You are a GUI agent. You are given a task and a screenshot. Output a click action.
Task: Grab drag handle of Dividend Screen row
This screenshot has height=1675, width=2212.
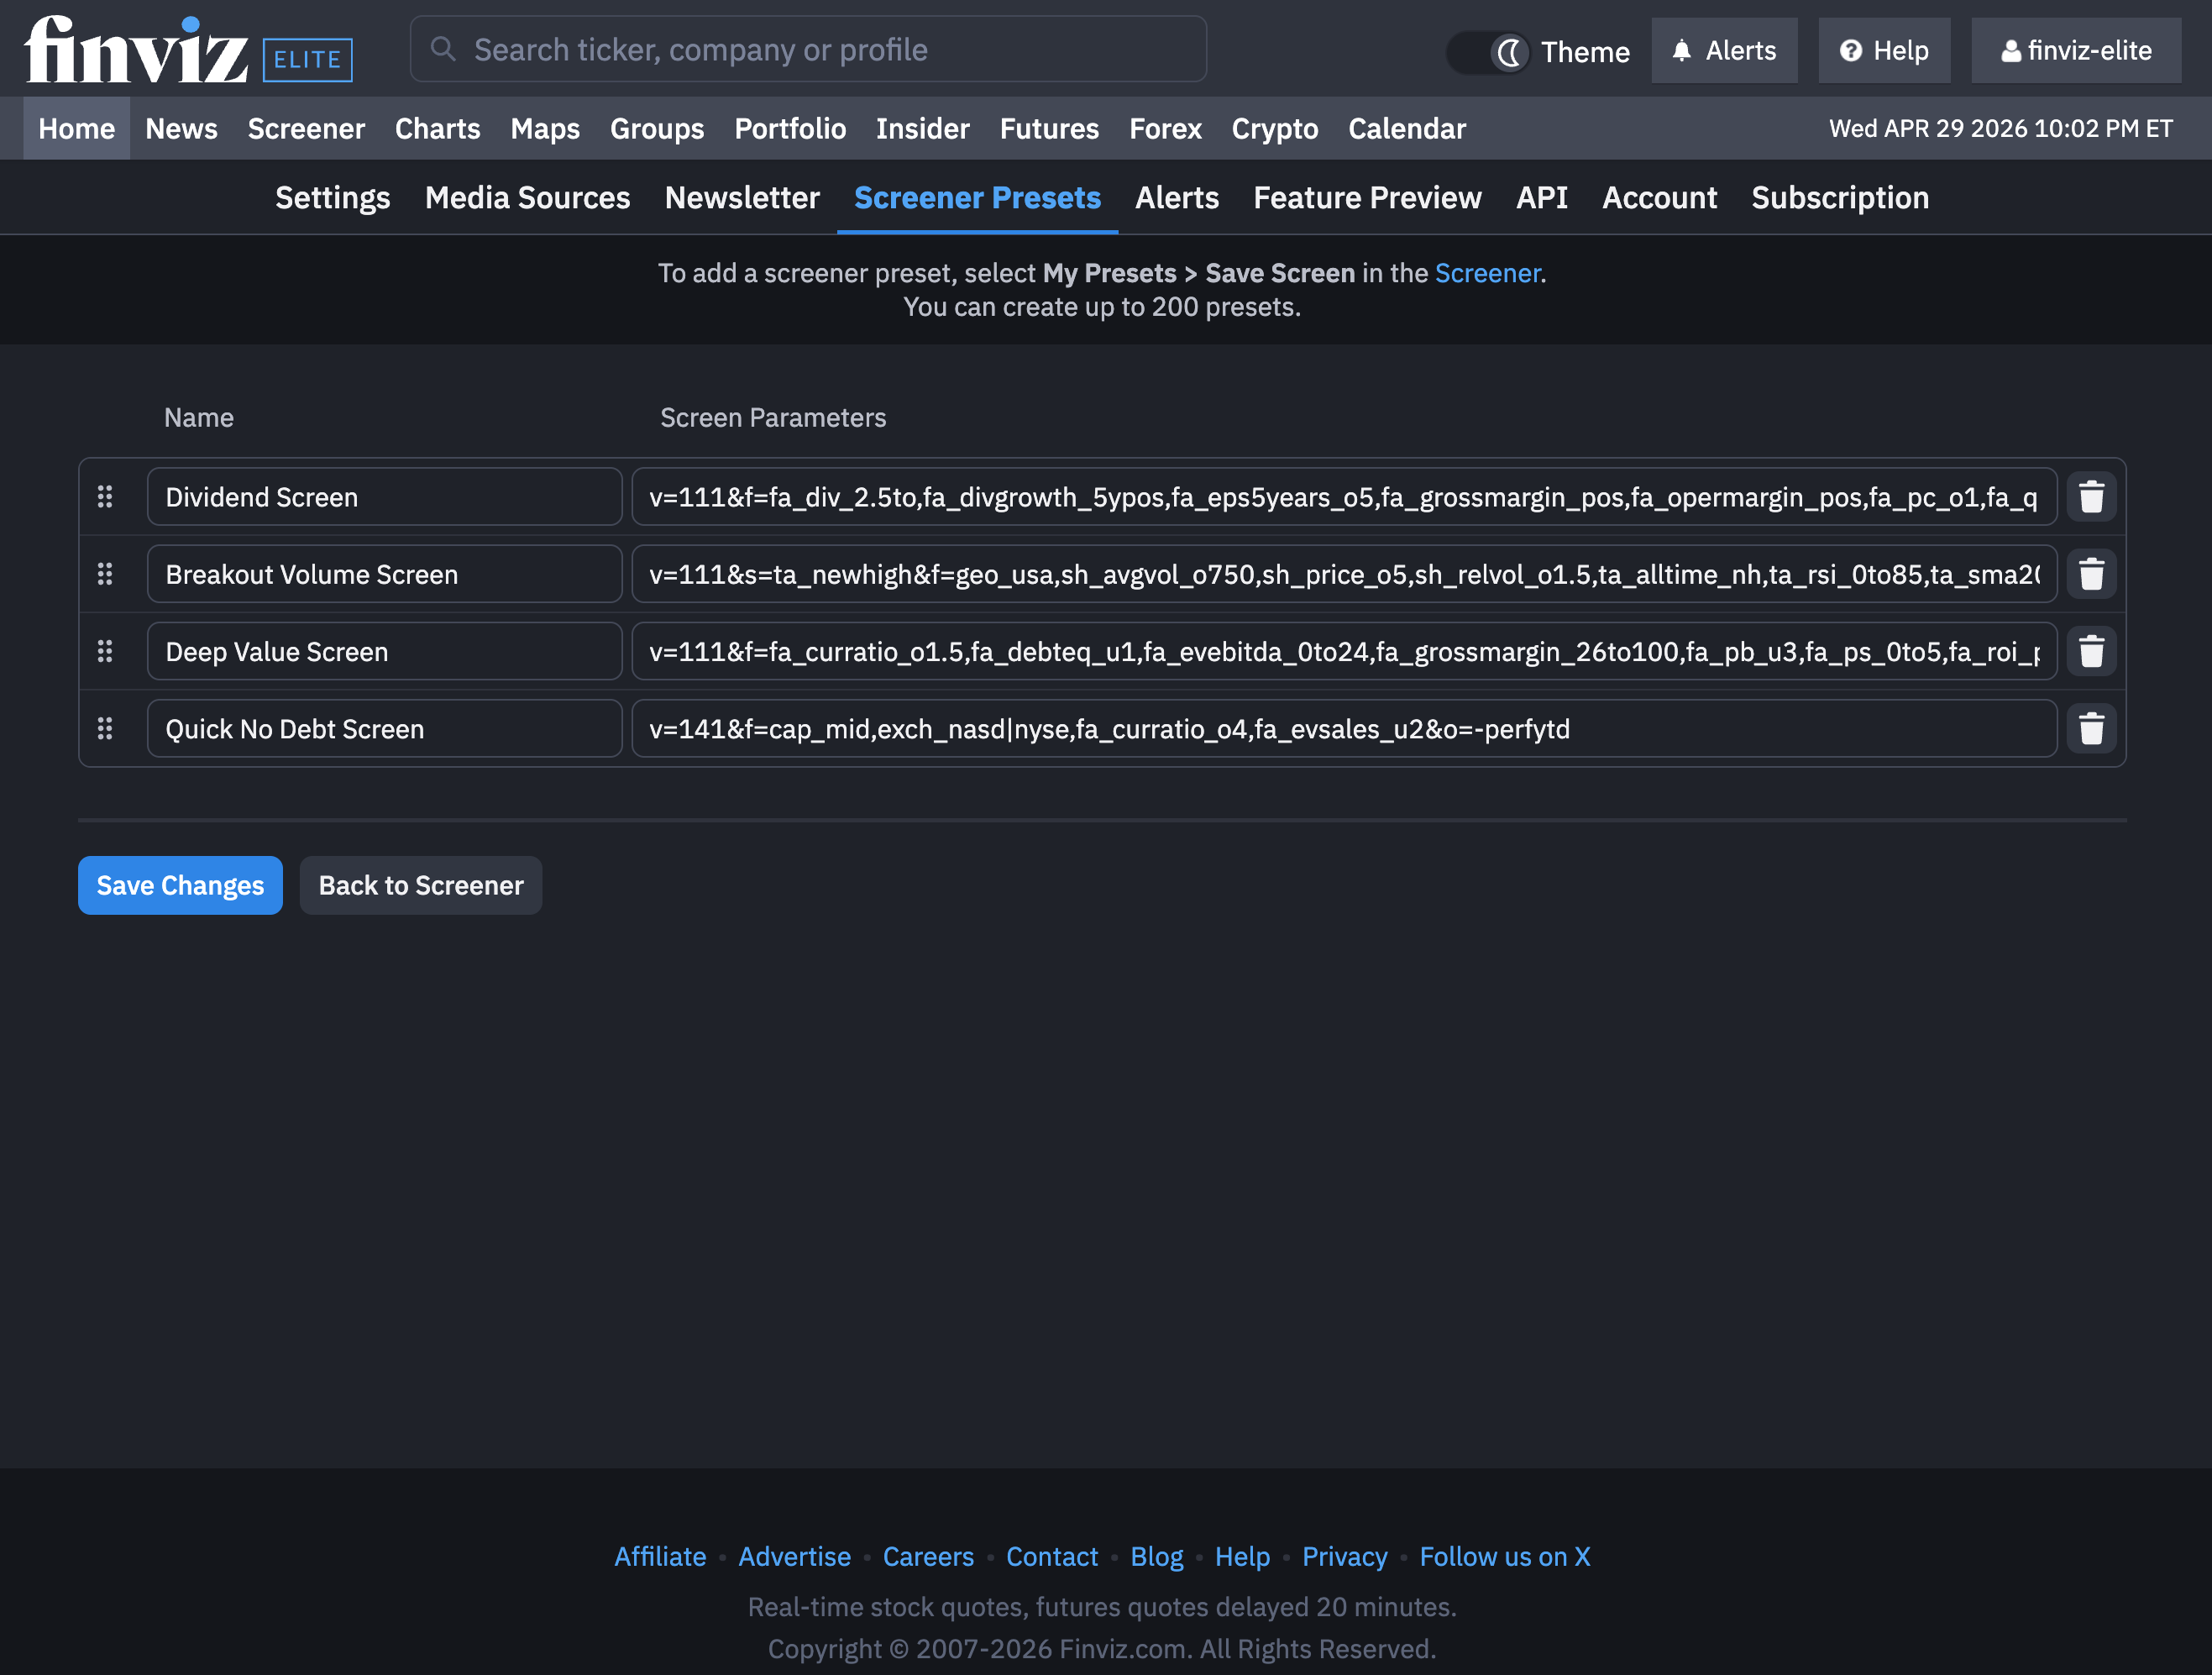[105, 497]
